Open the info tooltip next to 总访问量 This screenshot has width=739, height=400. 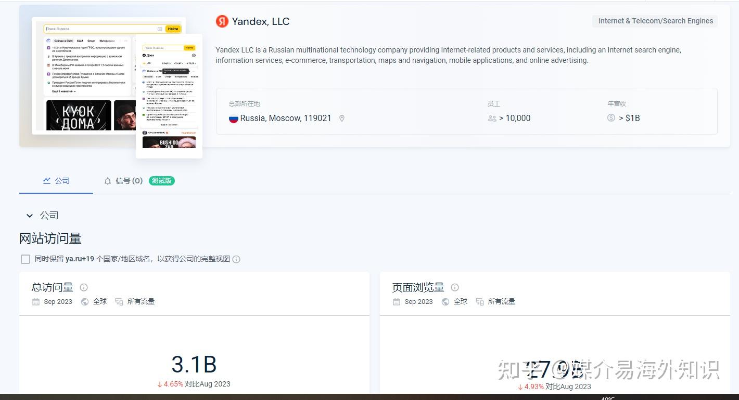pos(84,287)
